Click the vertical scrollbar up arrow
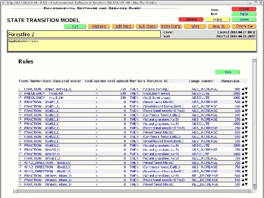Screen dimensions: 264x198 click(x=254, y=60)
